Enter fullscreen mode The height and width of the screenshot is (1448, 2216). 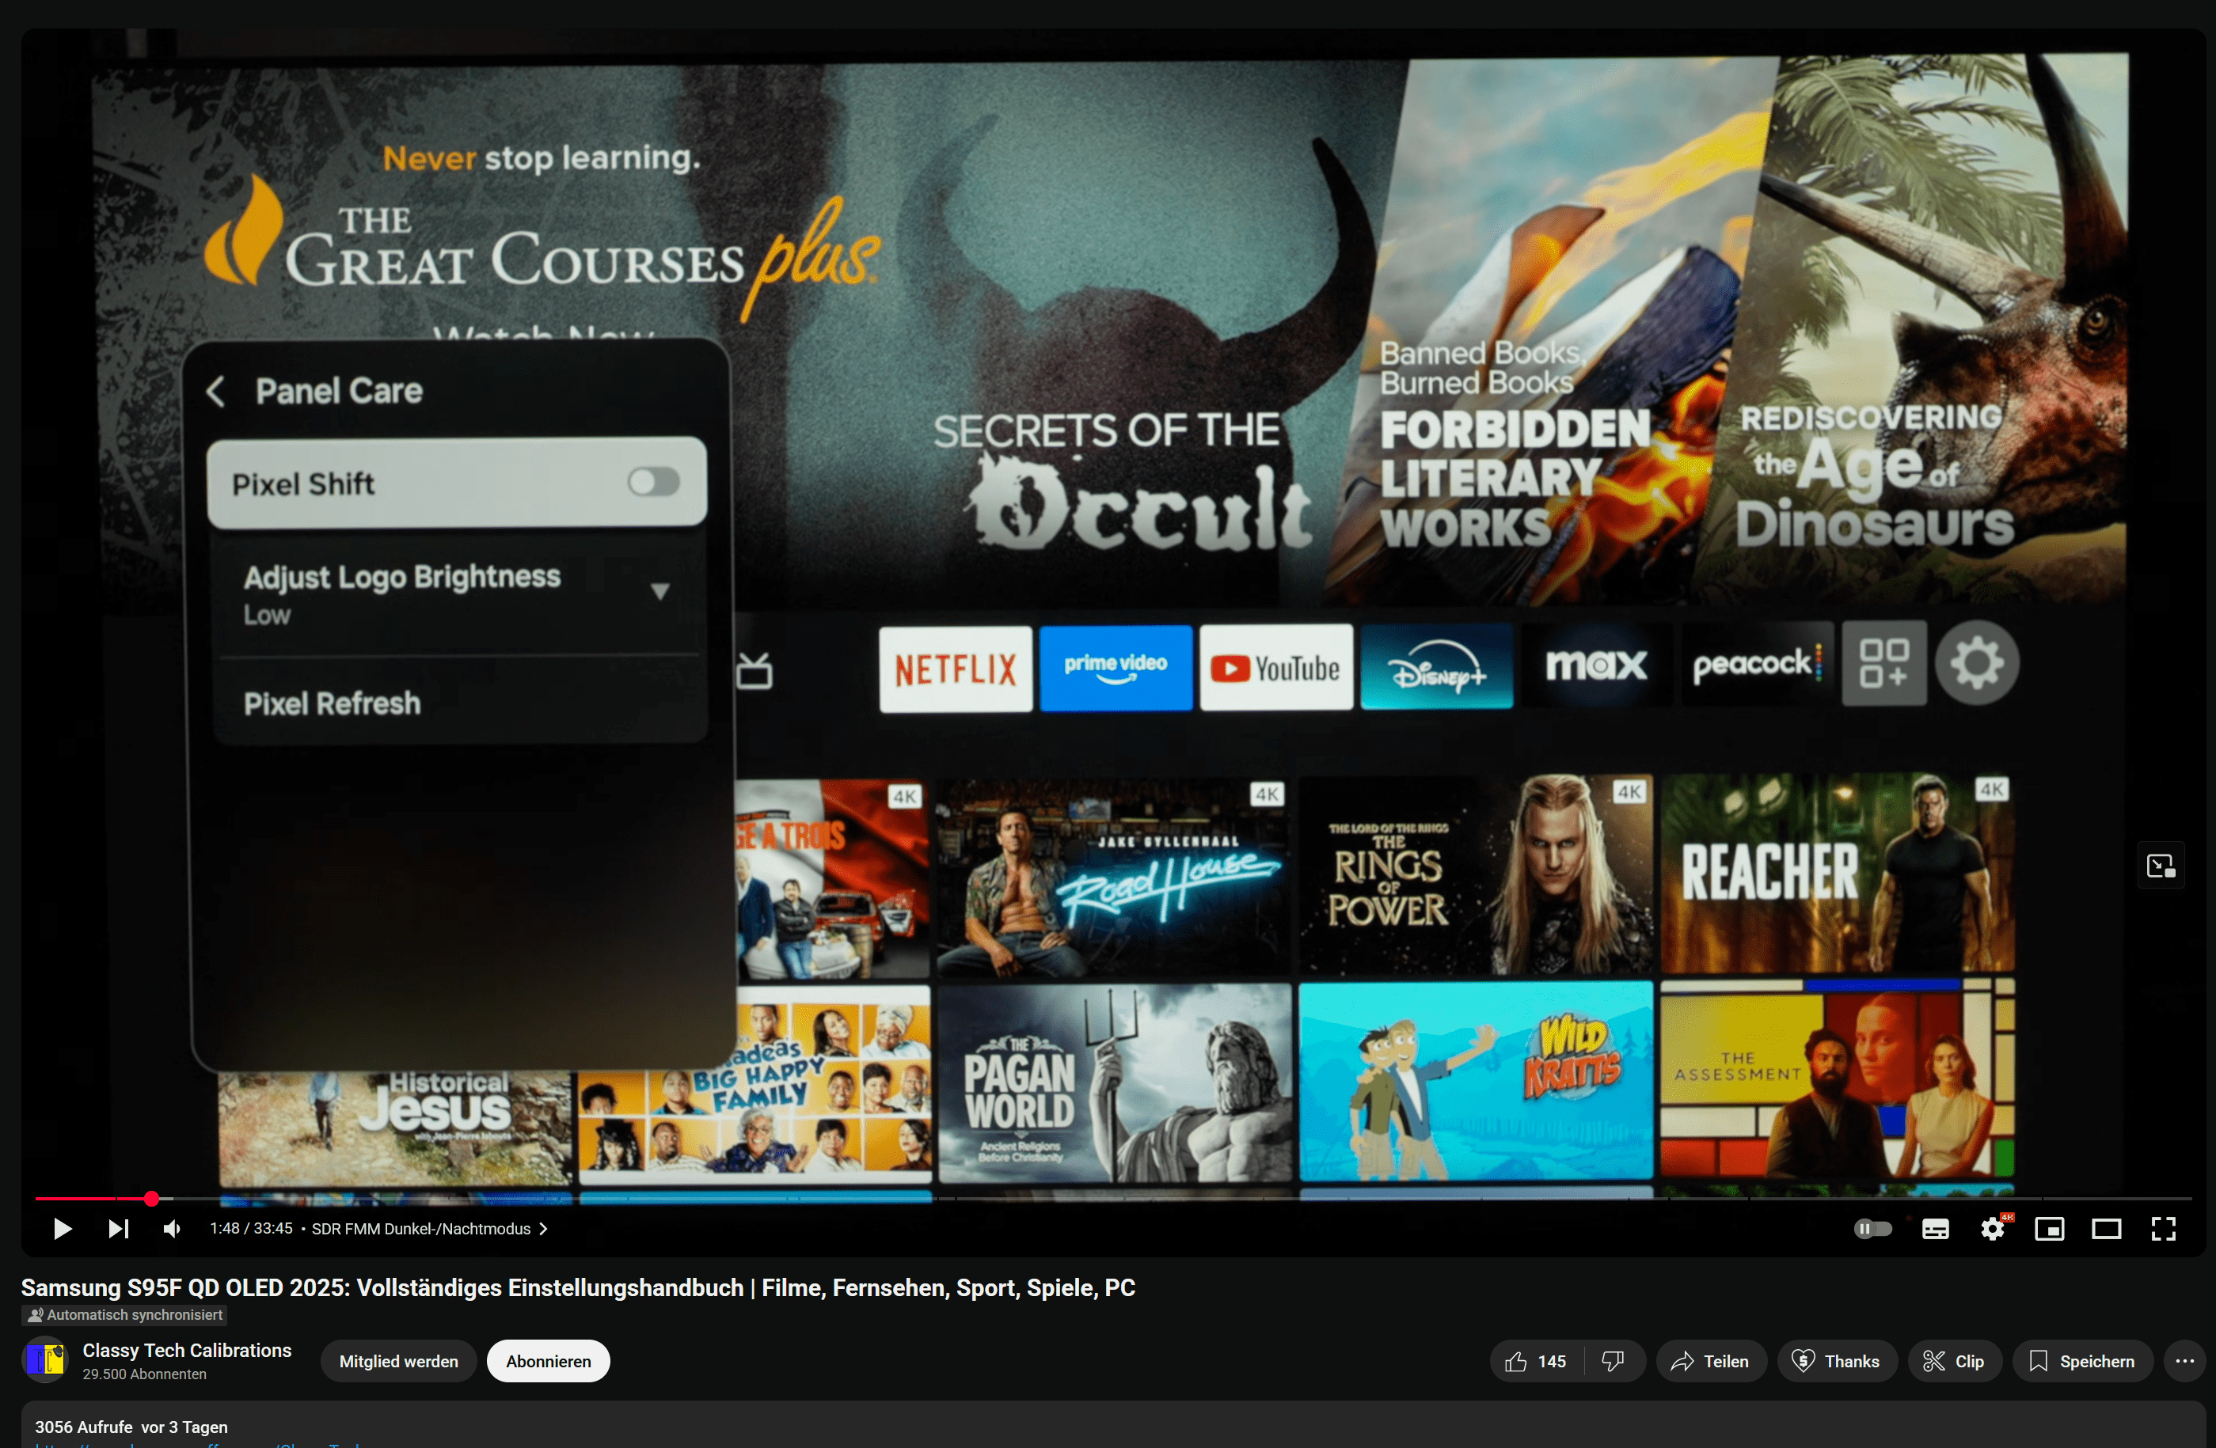2164,1230
